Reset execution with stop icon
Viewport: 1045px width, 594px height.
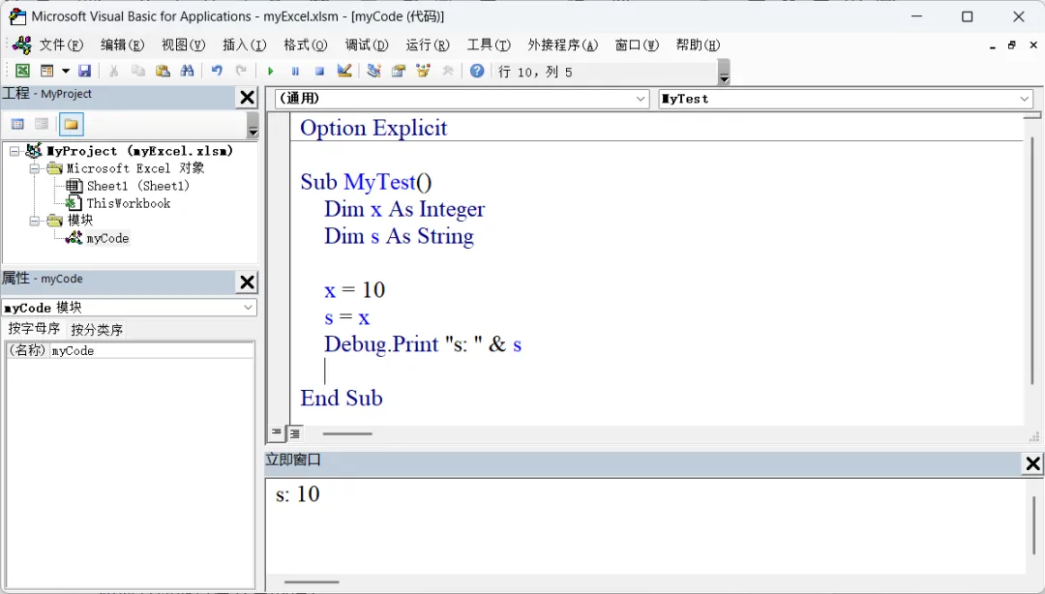coord(320,71)
